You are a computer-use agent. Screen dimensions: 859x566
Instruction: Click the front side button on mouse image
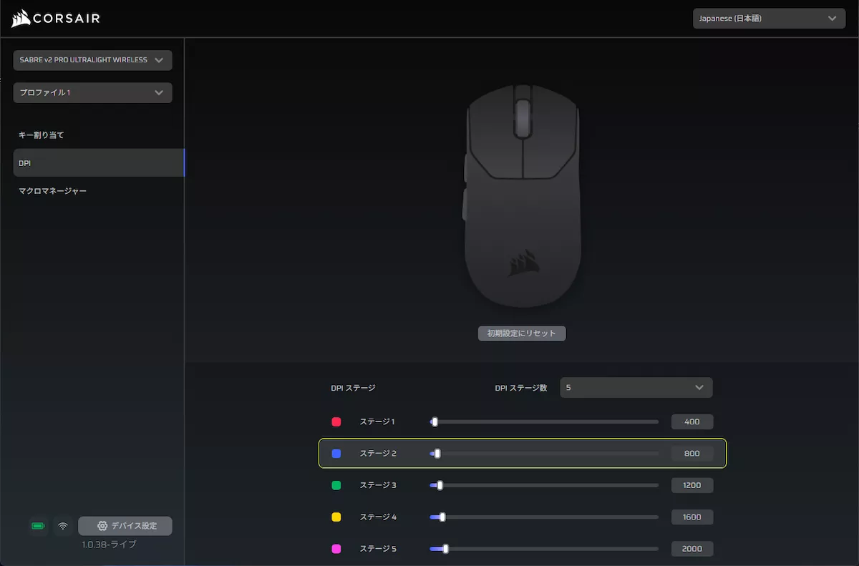pos(466,167)
